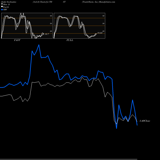Select the '(14,3,3) Charts for TH' text

pos(43,2)
